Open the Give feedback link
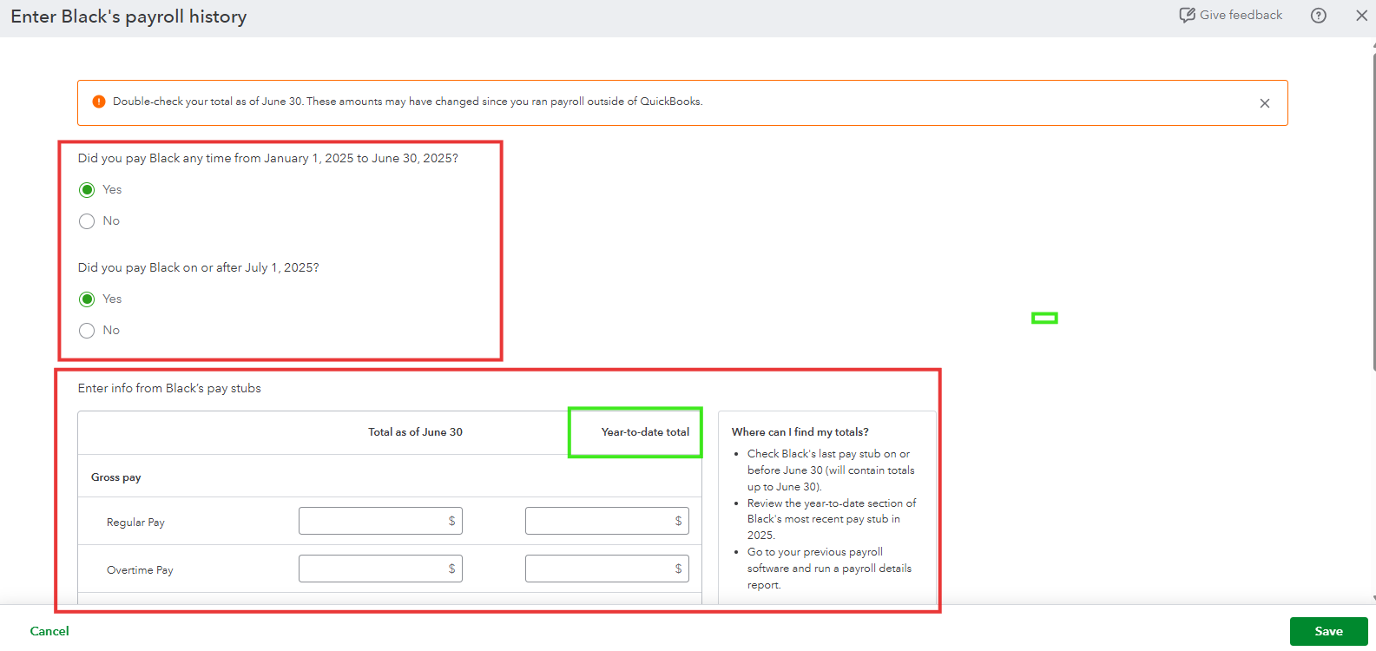 (1230, 15)
